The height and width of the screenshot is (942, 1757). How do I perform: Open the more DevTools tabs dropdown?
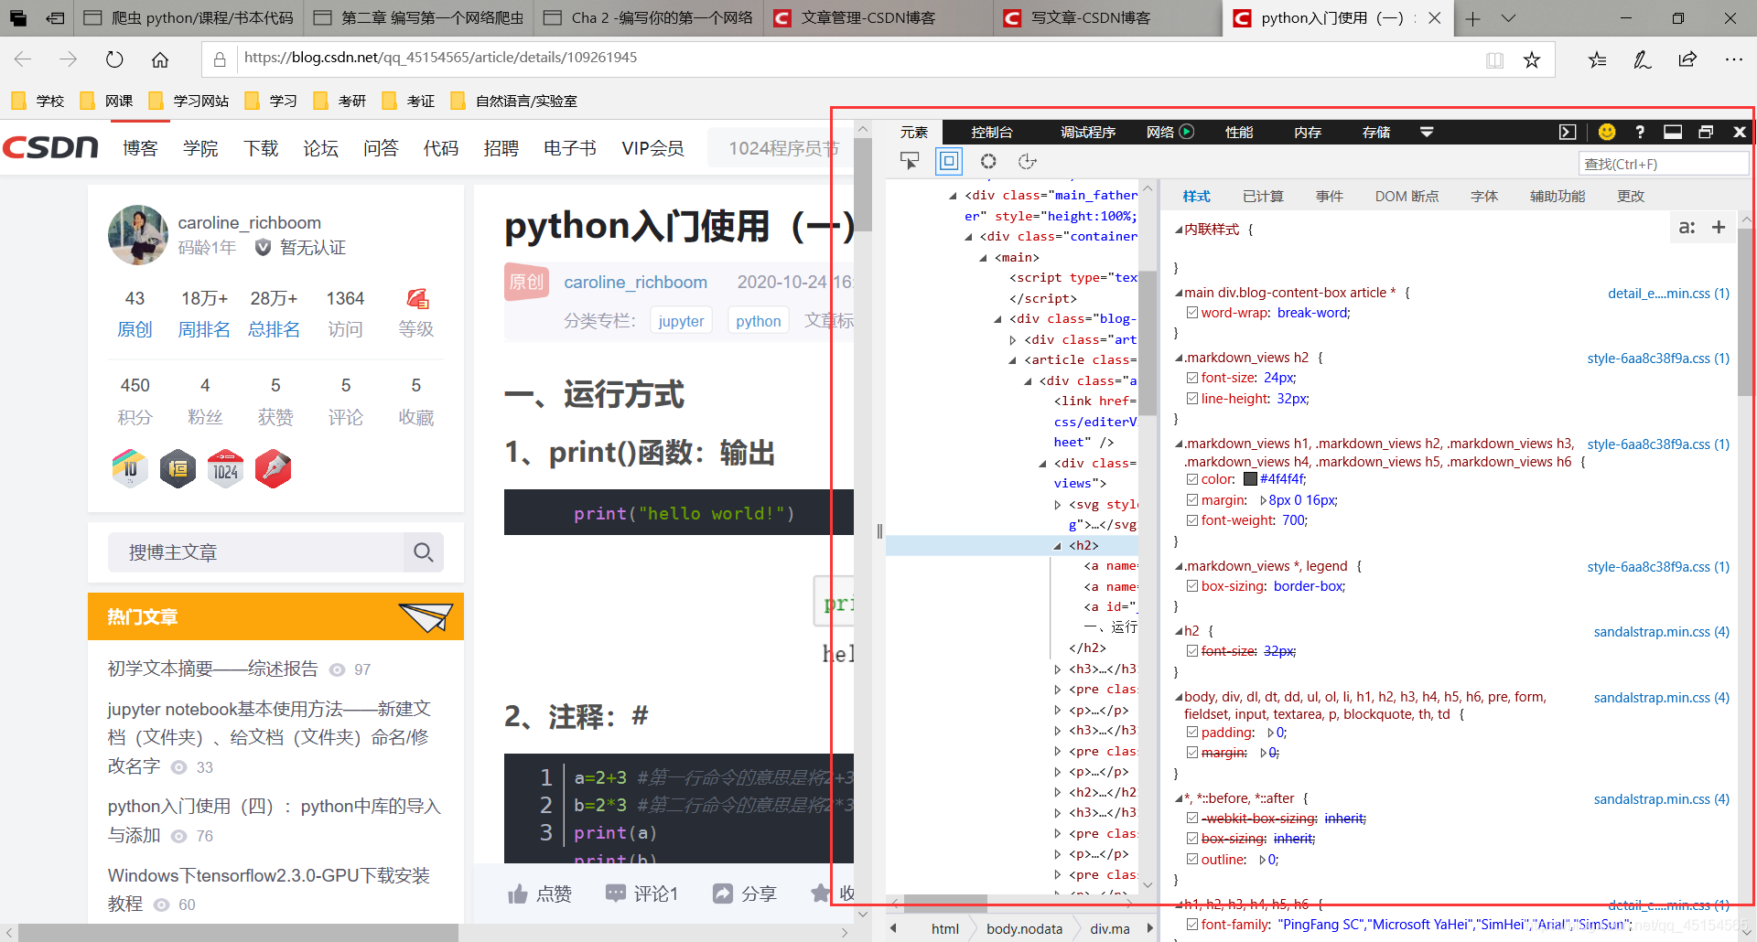(x=1426, y=133)
